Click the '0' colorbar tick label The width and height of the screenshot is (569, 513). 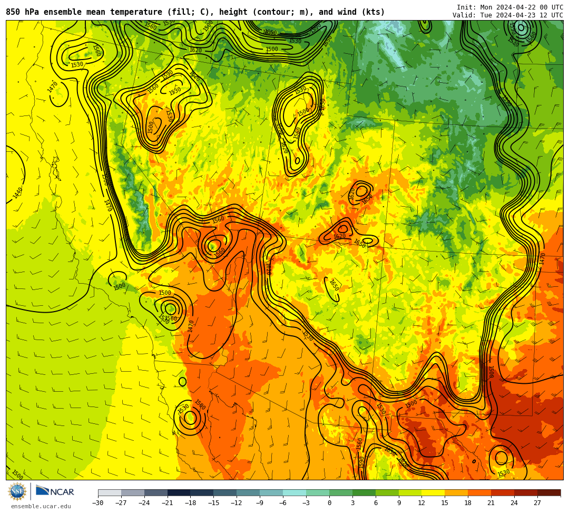tap(329, 503)
